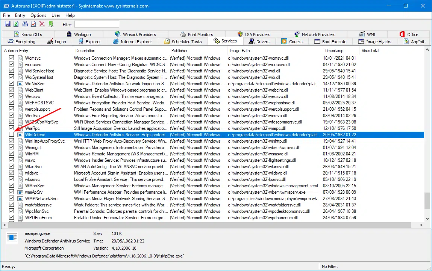Click the vertical scrollbar thumb
This screenshot has height=271, width=432.
coord(427,200)
